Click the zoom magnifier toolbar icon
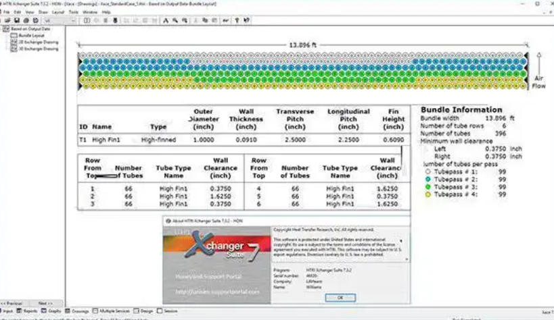Screen dimensions: 554x320 click(x=175, y=21)
